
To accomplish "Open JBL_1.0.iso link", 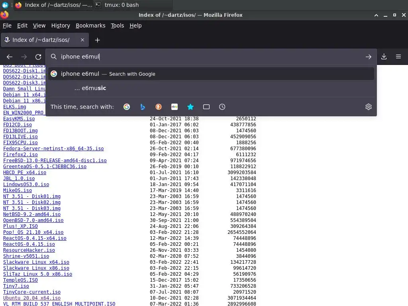I will pos(19,178).
